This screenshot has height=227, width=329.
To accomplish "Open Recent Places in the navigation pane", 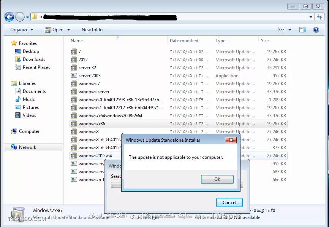I will (36, 67).
